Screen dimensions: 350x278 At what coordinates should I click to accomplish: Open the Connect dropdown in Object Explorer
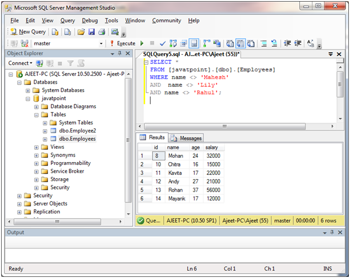(20, 64)
